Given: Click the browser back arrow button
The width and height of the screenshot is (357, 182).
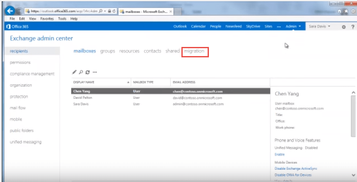Looking at the screenshot, I should pos(10,11).
